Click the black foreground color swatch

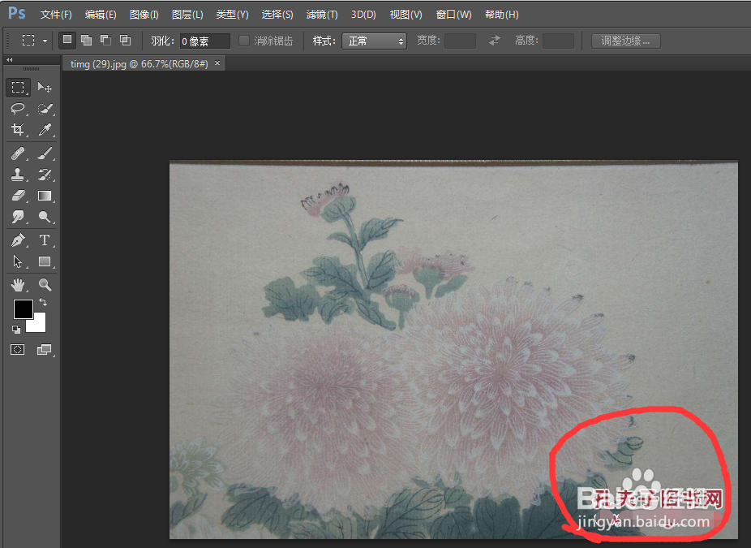[x=22, y=308]
